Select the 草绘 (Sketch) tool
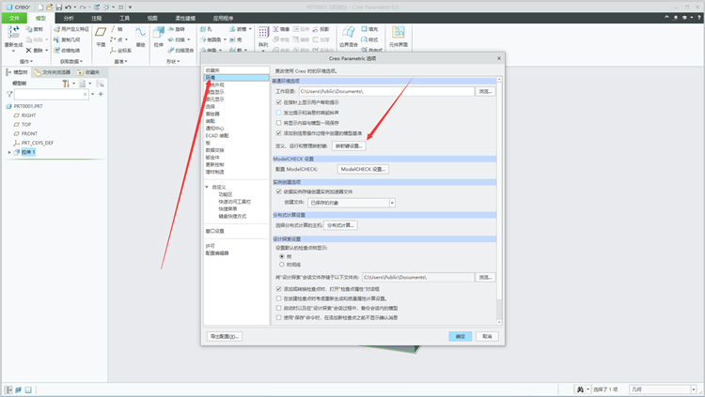The width and height of the screenshot is (705, 397). point(141,36)
